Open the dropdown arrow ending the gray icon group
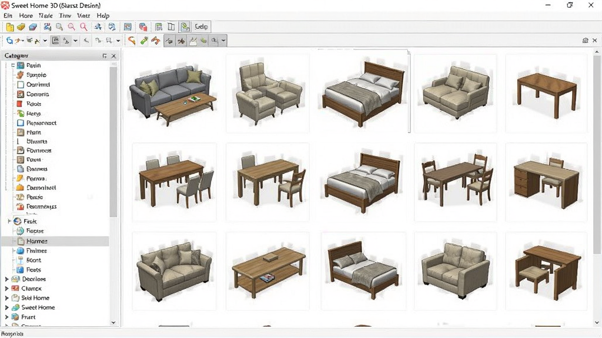 point(223,40)
